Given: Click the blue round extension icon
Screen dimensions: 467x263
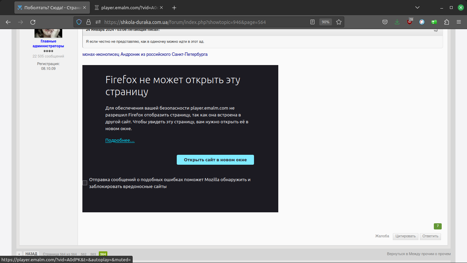Looking at the screenshot, I should tap(422, 22).
